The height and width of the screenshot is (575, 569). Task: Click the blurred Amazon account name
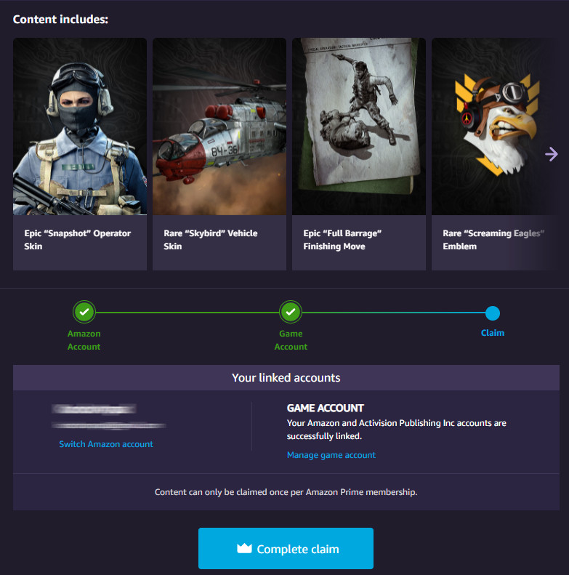[x=94, y=409]
